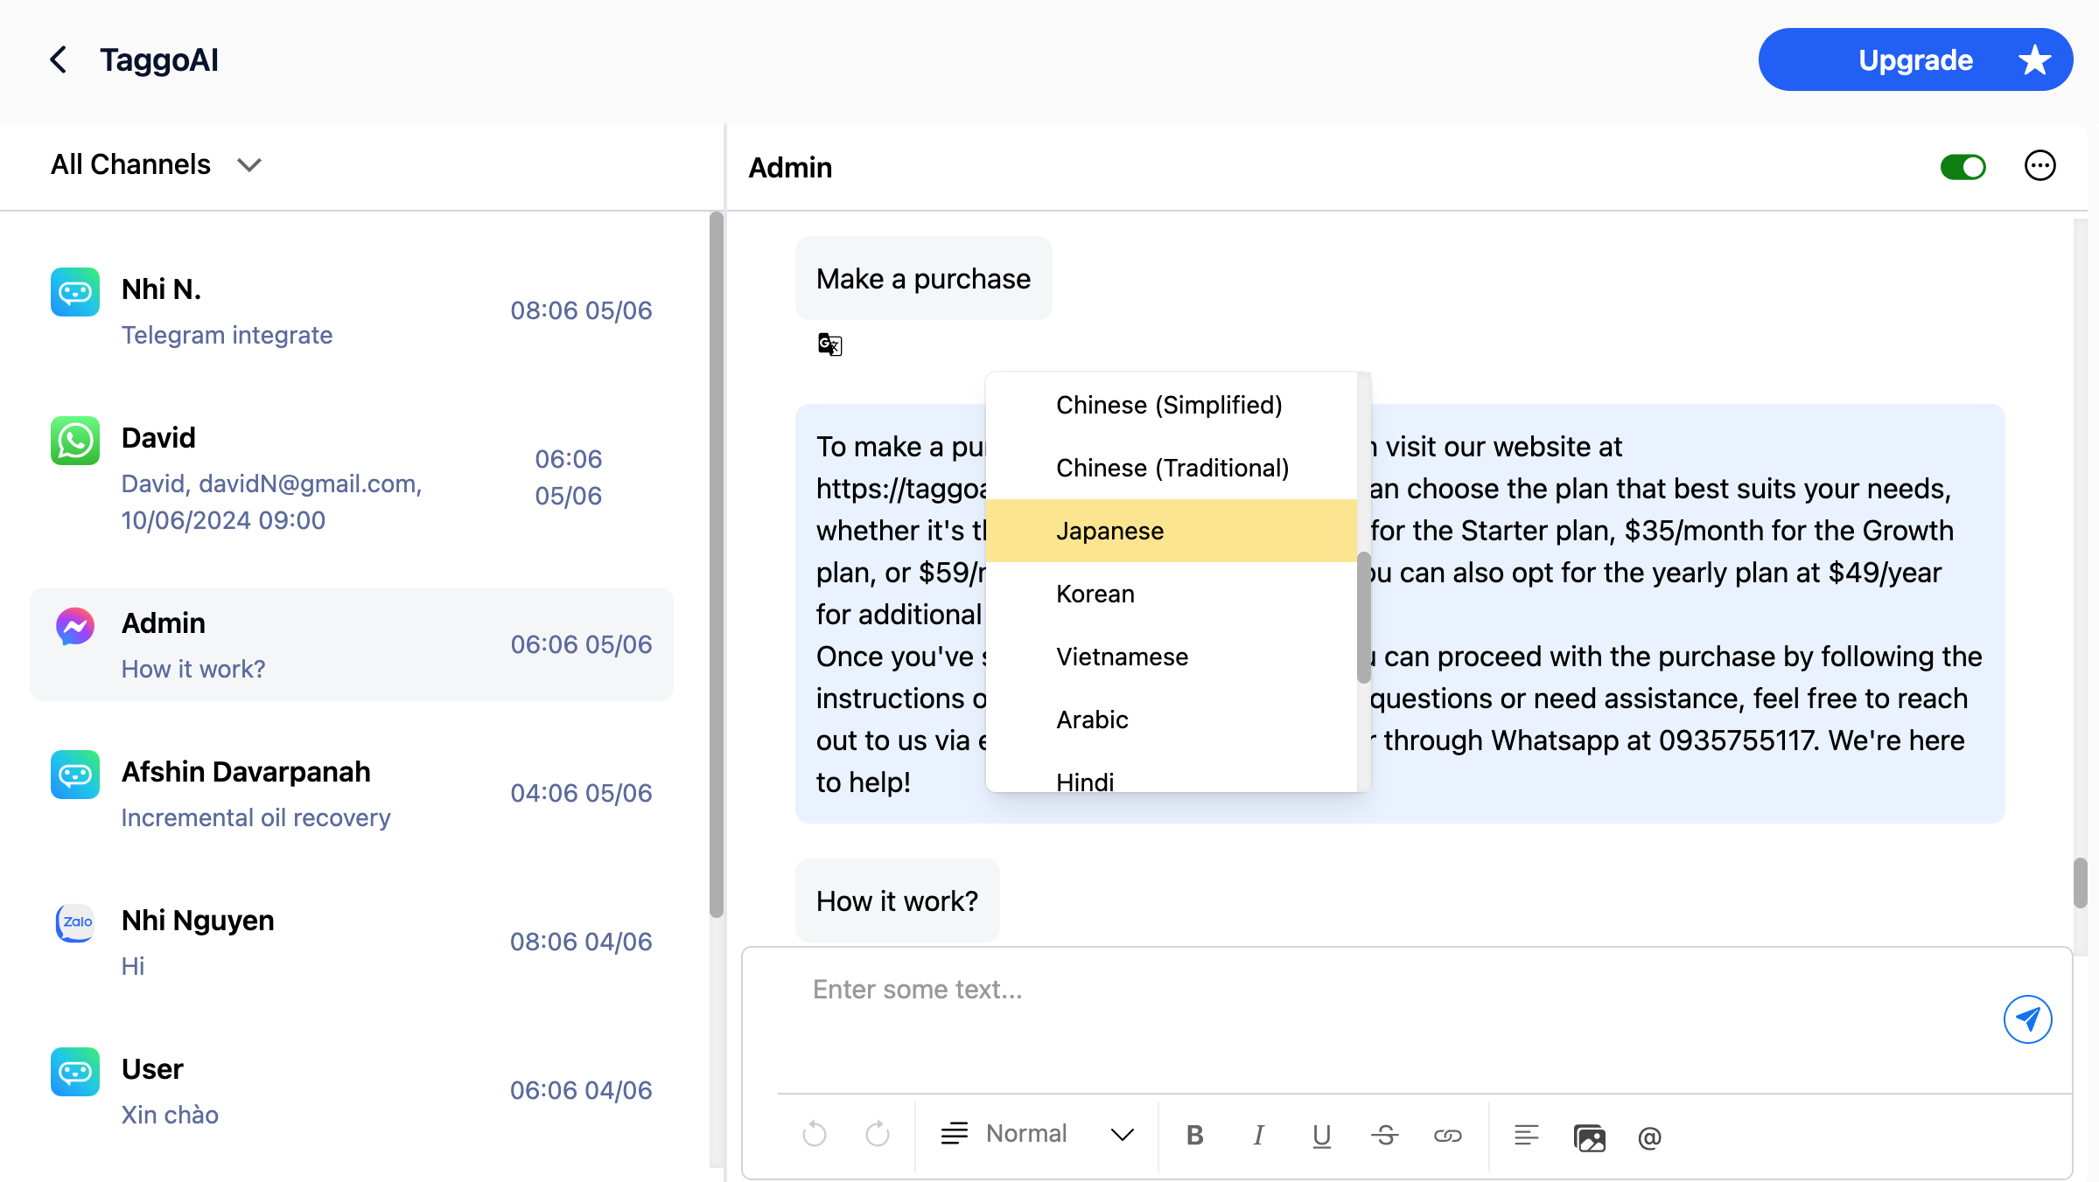This screenshot has width=2099, height=1182.
Task: Toggle underline formatting
Action: [1321, 1136]
